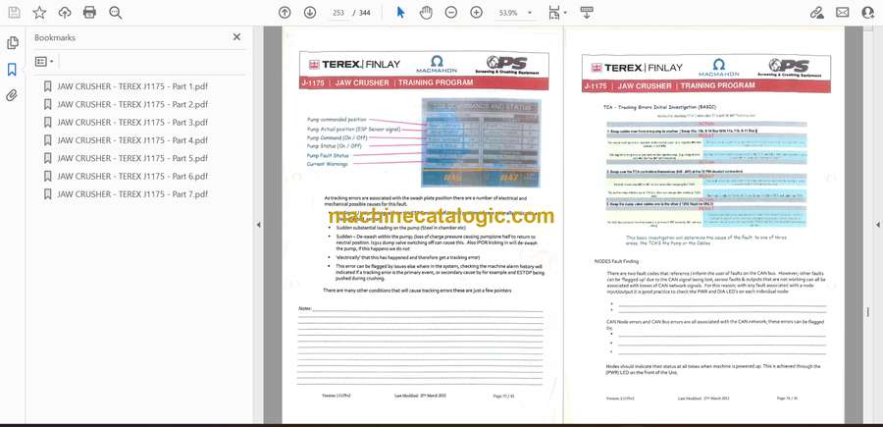Screen dimensions: 883x427
Task: Open bookmark JAW CRUSHER - TEREX J1175 - Part 6.pdf
Action: click(132, 177)
